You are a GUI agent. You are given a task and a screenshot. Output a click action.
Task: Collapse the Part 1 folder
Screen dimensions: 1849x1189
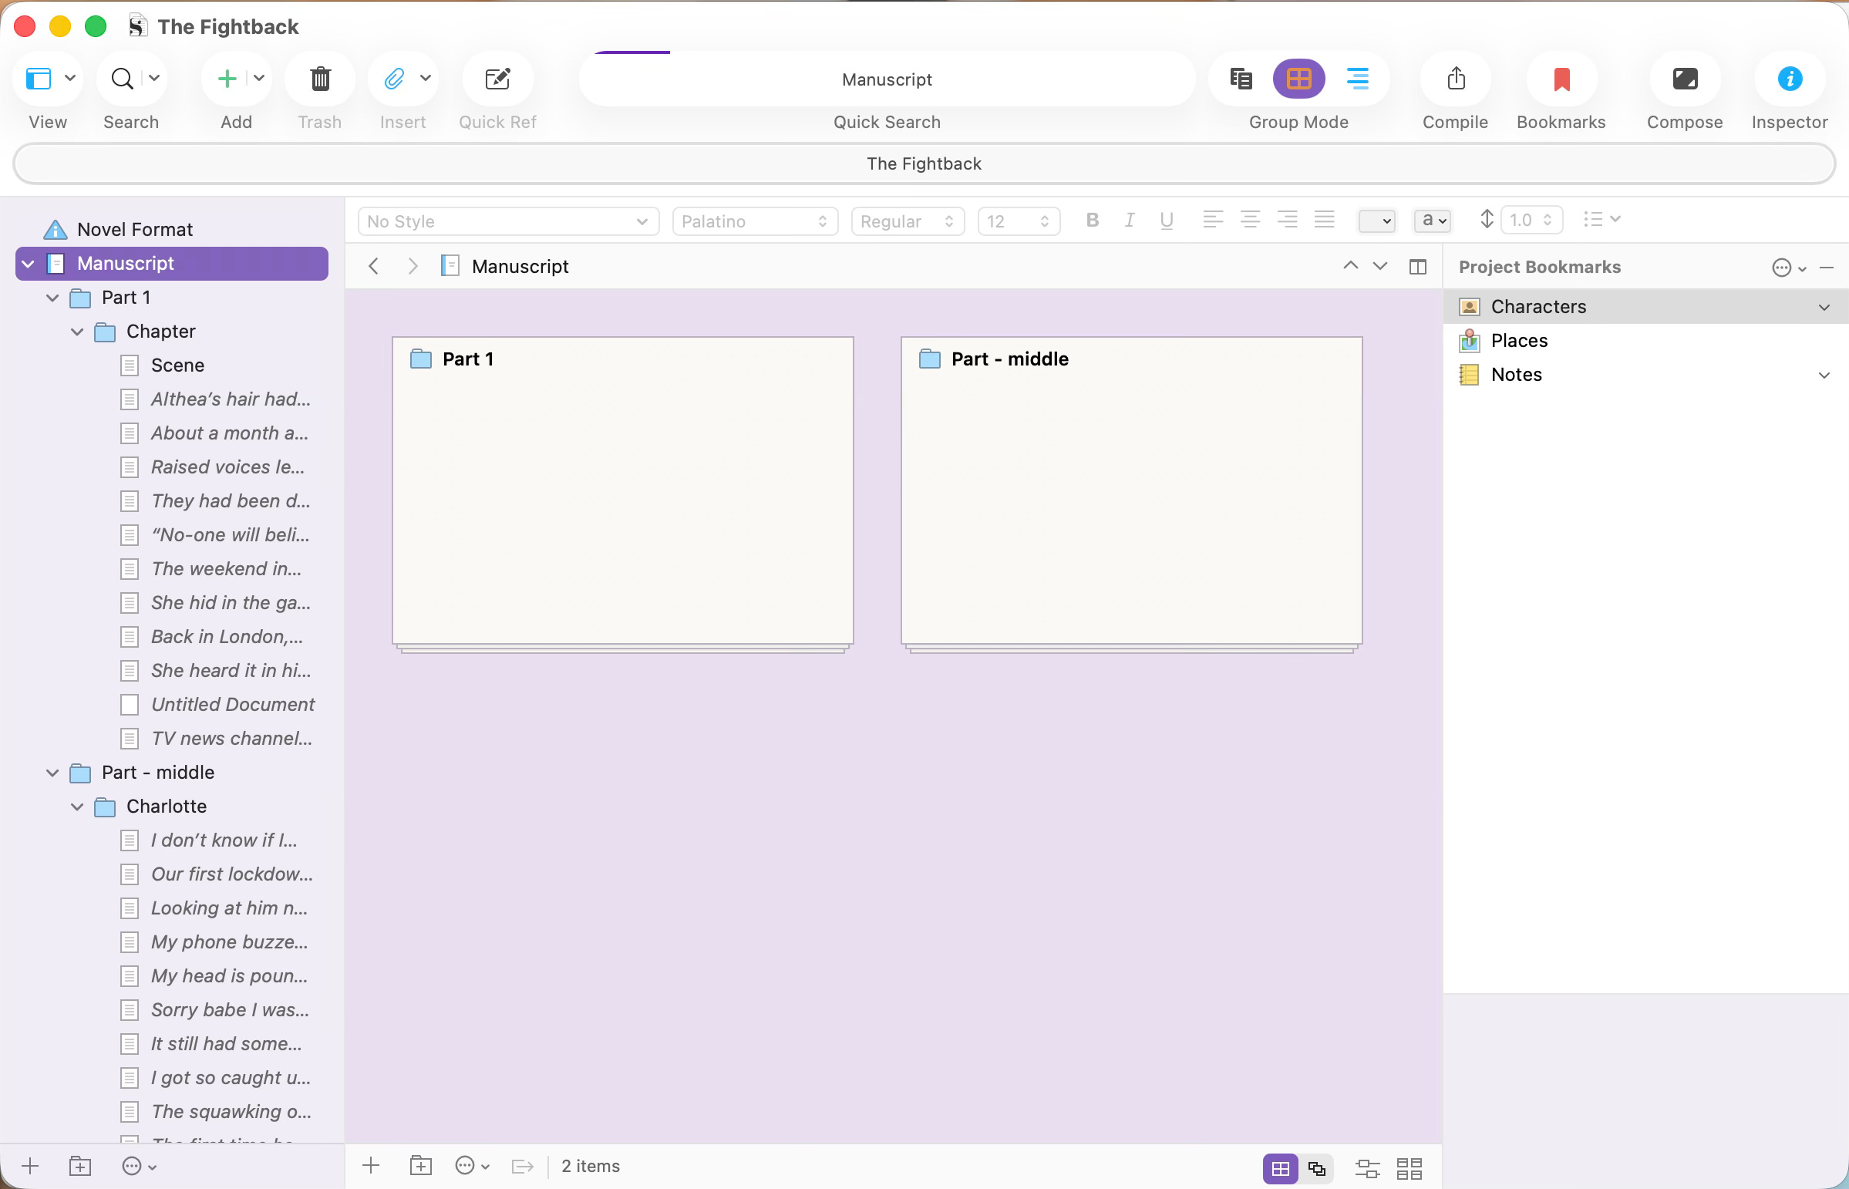tap(52, 298)
